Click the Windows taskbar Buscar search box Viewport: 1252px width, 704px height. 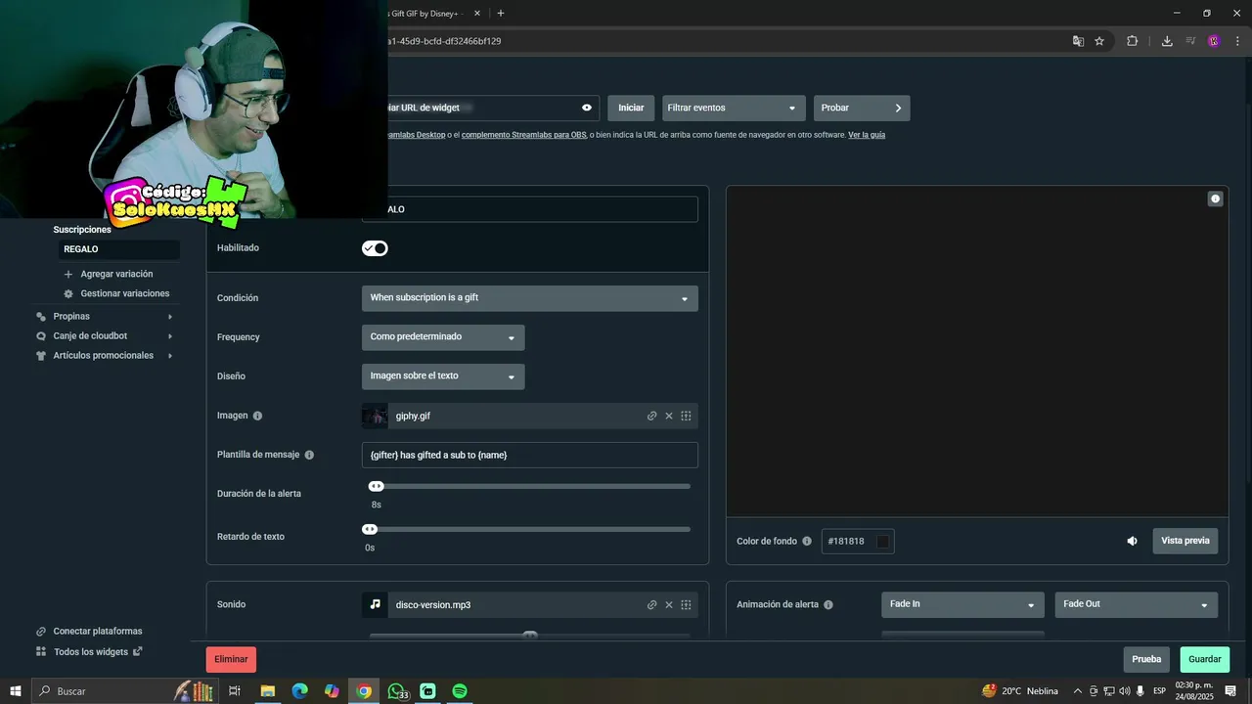click(124, 691)
